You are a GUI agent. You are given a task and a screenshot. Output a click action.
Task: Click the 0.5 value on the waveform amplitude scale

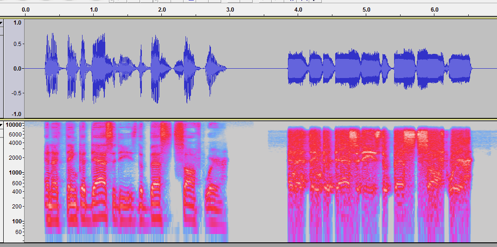[x=18, y=44]
